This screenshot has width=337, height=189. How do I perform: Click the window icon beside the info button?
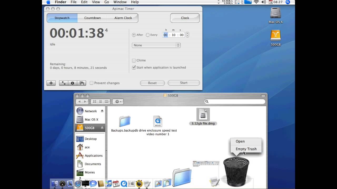pyautogui.click(x=82, y=83)
